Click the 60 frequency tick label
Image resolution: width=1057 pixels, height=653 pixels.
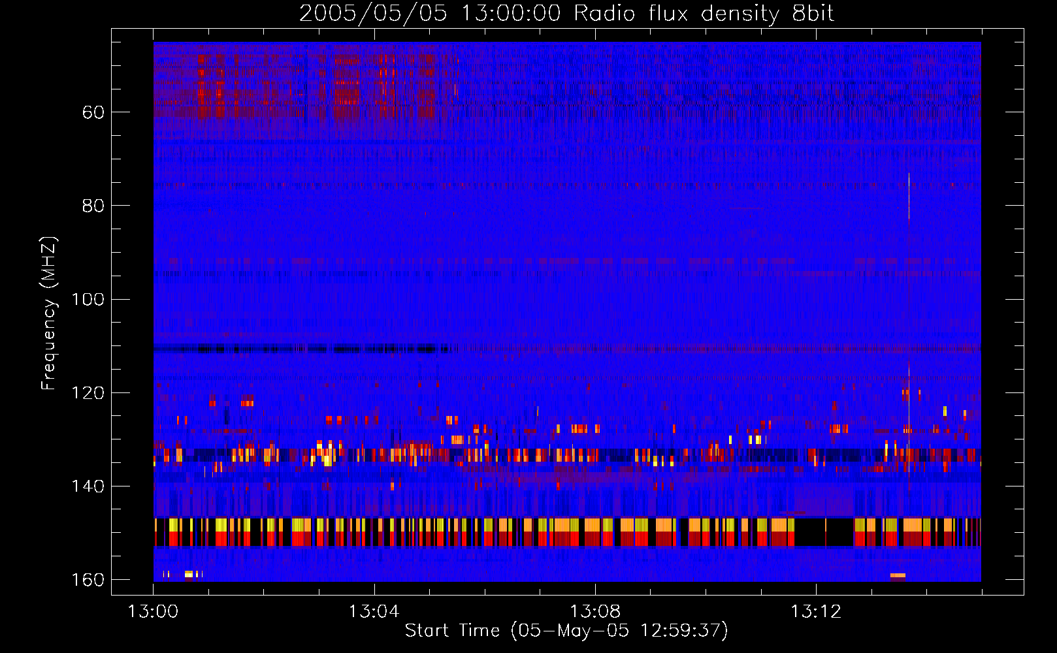coord(93,112)
